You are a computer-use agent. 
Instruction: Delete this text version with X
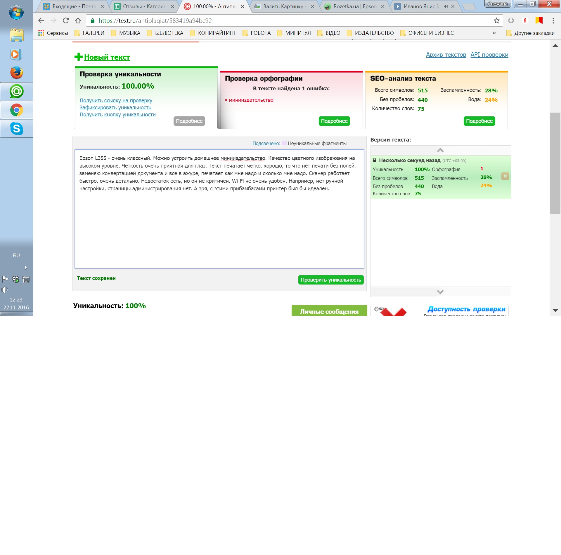(505, 176)
